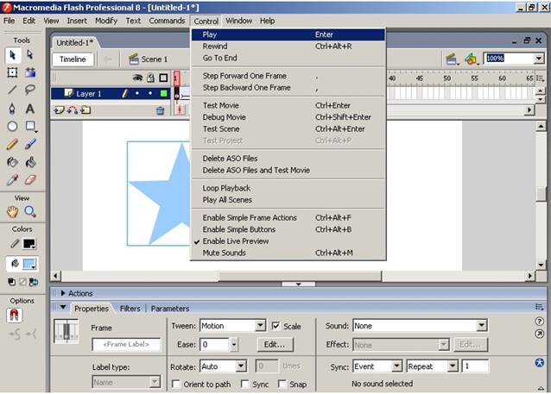Open the Ease value slider arrow
Image resolution: width=551 pixels, height=394 pixels.
point(234,345)
